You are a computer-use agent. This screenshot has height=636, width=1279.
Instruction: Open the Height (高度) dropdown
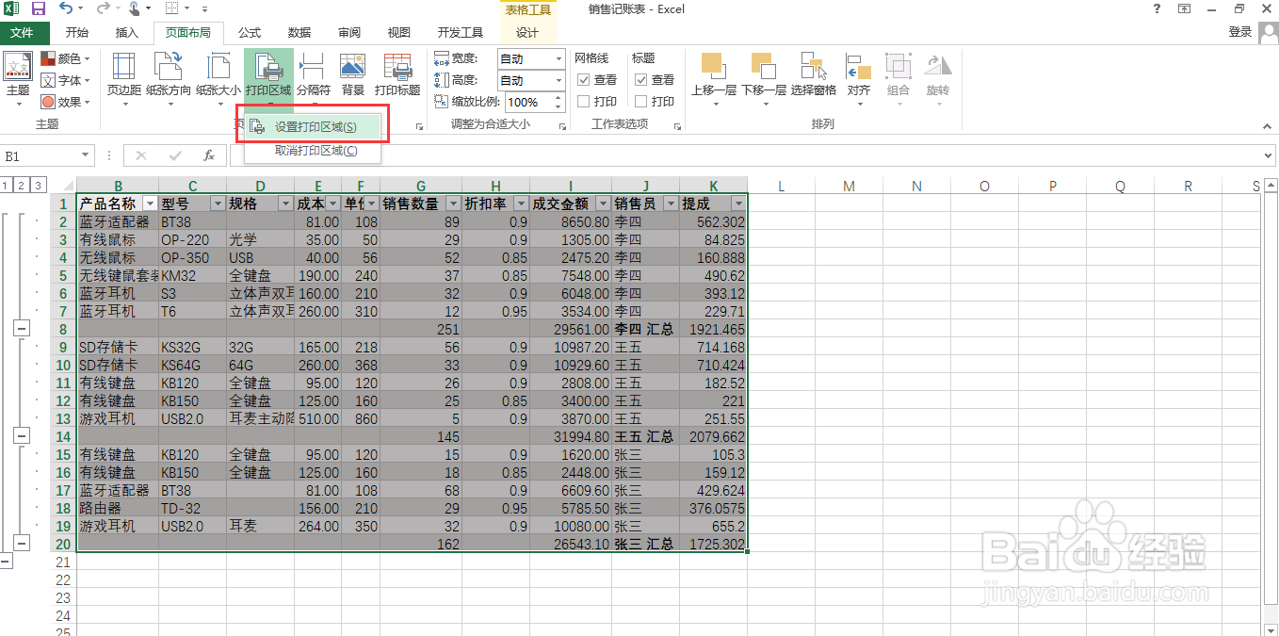click(559, 80)
